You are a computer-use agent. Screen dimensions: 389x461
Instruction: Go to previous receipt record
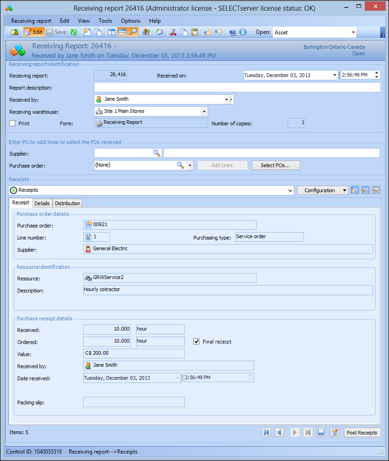tap(279, 432)
